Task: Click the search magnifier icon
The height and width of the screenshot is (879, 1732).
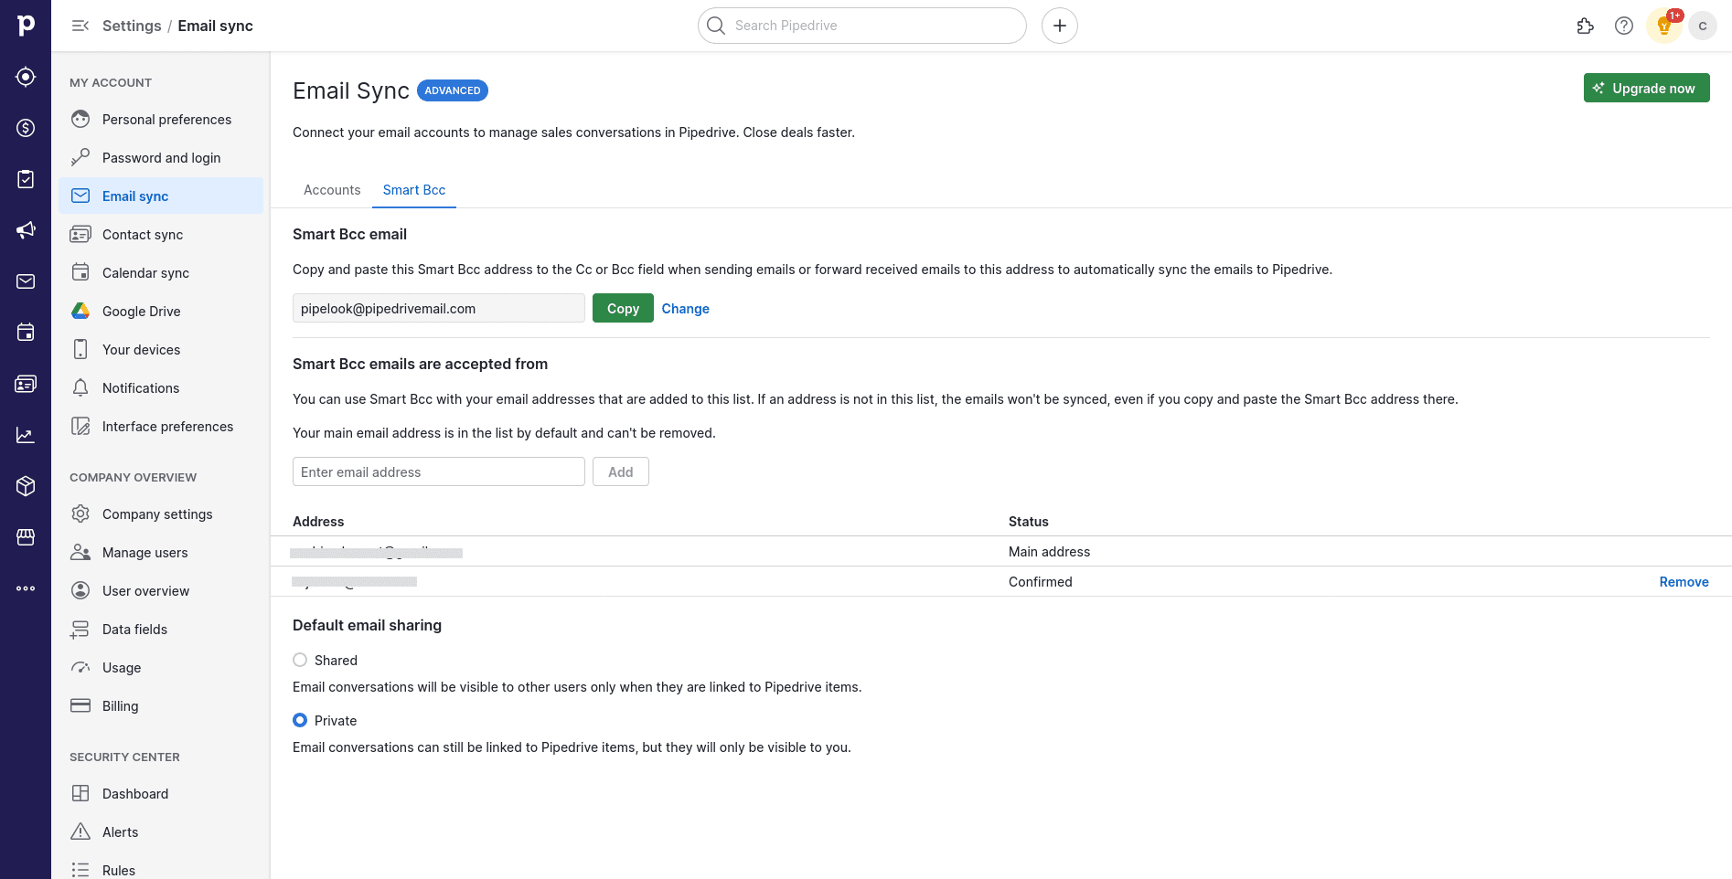Action: 716,26
